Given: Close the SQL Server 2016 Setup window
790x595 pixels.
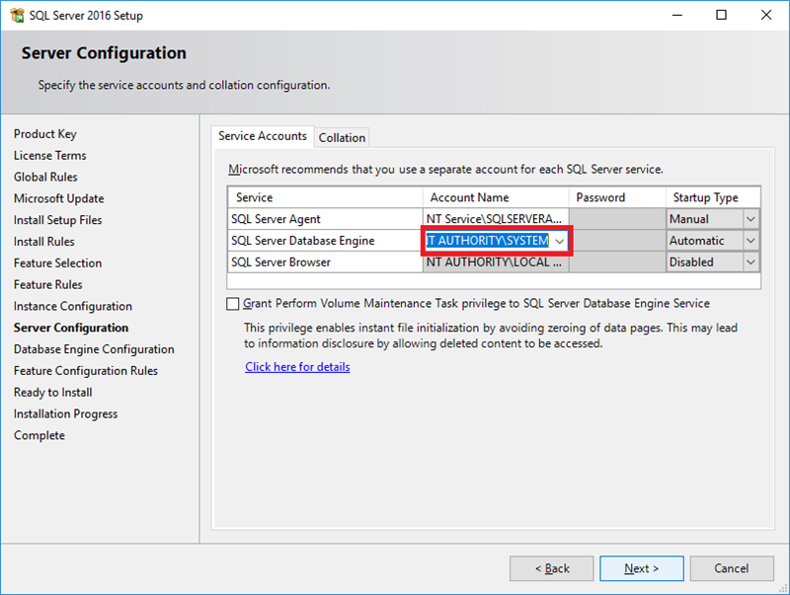Looking at the screenshot, I should pyautogui.click(x=766, y=15).
